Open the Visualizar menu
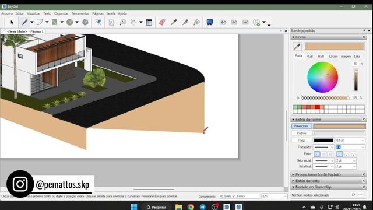This screenshot has height=210, width=373. pos(34,13)
